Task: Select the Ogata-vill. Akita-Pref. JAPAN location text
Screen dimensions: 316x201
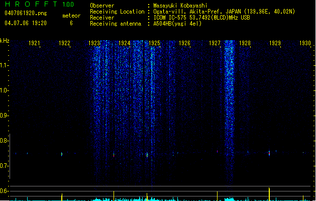Action: (224, 12)
